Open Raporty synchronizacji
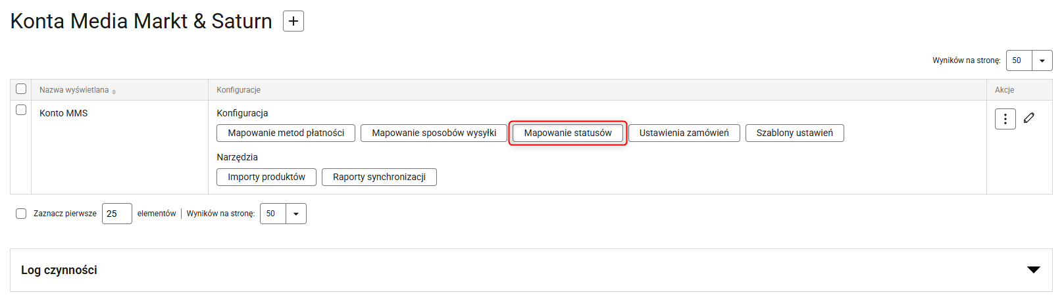The width and height of the screenshot is (1064, 301). coord(379,177)
